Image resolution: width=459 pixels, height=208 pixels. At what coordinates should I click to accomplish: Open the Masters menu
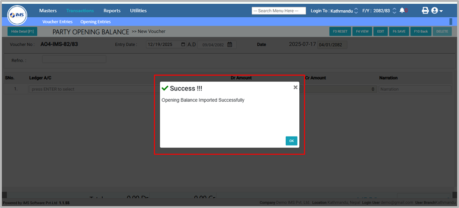[x=48, y=11]
